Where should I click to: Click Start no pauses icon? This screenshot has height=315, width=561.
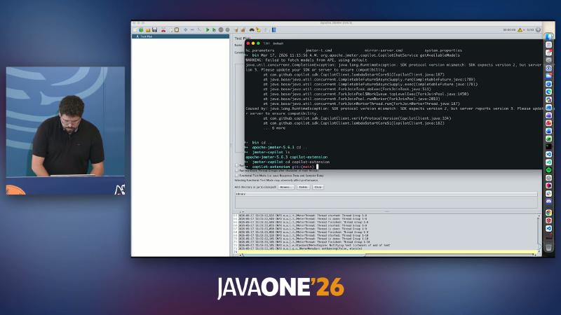point(214,30)
